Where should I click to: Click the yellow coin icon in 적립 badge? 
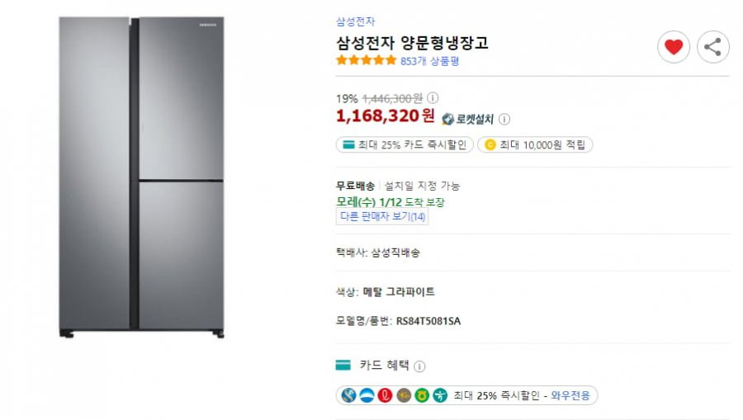point(490,145)
